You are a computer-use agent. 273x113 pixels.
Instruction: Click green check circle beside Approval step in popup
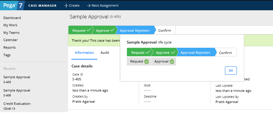click(x=172, y=61)
